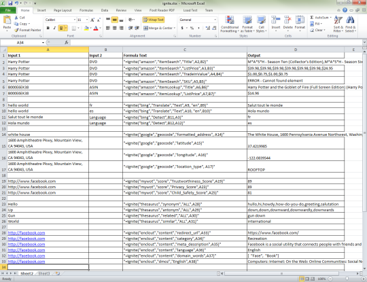
Task: Toggle Italic formatting
Action: (54, 28)
